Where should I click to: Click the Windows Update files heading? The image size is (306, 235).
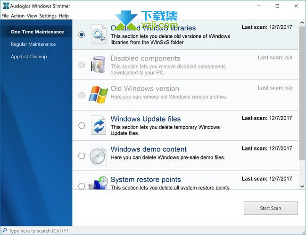tap(146, 119)
